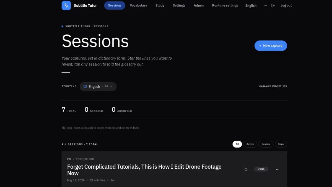Click the DONE status badge

pos(261,169)
